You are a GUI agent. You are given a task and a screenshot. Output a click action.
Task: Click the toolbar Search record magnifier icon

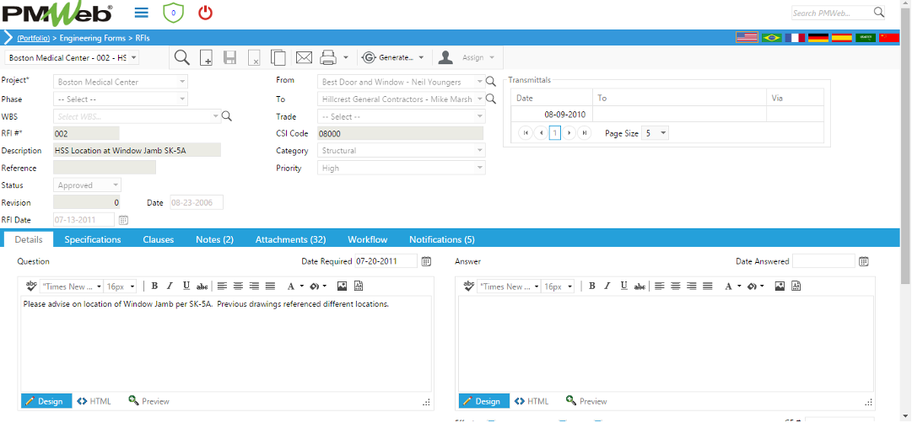click(x=182, y=57)
